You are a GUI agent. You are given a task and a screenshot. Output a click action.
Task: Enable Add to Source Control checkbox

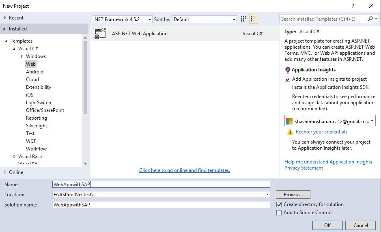279,213
